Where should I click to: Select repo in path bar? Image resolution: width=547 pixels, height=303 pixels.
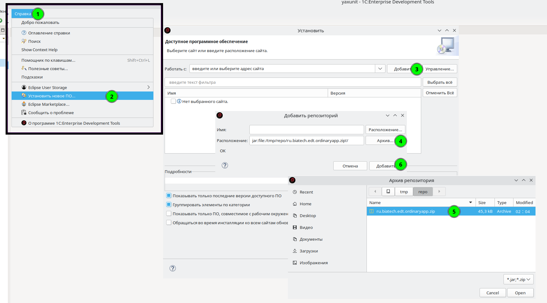[423, 192]
